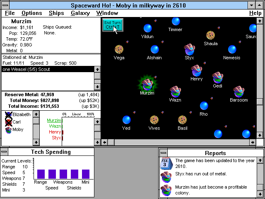Image resolution: width=265 pixels, height=199 pixels.
Task: Click Elizabeth's crossed-out player icon
Action: [x=8, y=114]
